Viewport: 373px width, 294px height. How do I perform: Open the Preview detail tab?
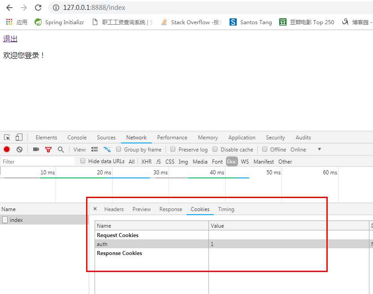[142, 209]
